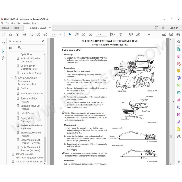
Task: Open Secondary Pilot Pressure bookmark
Action: [29, 100]
